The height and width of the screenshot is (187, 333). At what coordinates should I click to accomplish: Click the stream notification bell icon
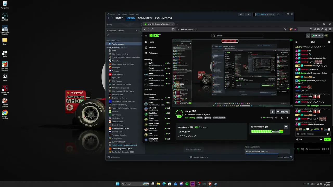272,112
